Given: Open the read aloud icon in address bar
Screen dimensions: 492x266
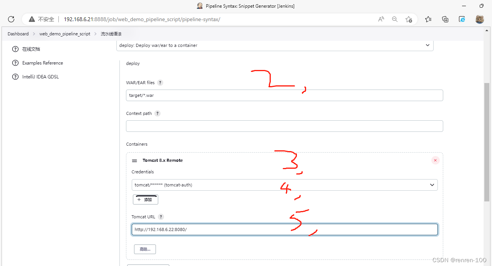Looking at the screenshot, I should [381, 19].
